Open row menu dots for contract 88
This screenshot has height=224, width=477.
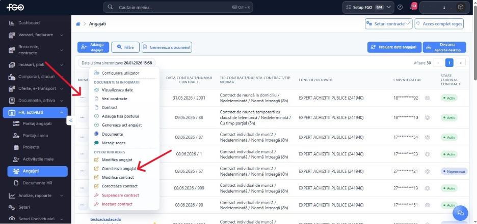[x=83, y=117]
